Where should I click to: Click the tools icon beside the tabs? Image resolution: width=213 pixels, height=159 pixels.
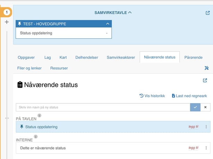(x=207, y=68)
